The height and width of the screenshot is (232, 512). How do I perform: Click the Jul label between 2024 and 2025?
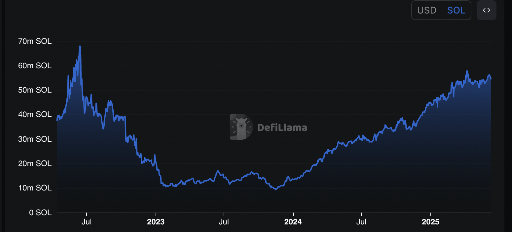pos(361,222)
